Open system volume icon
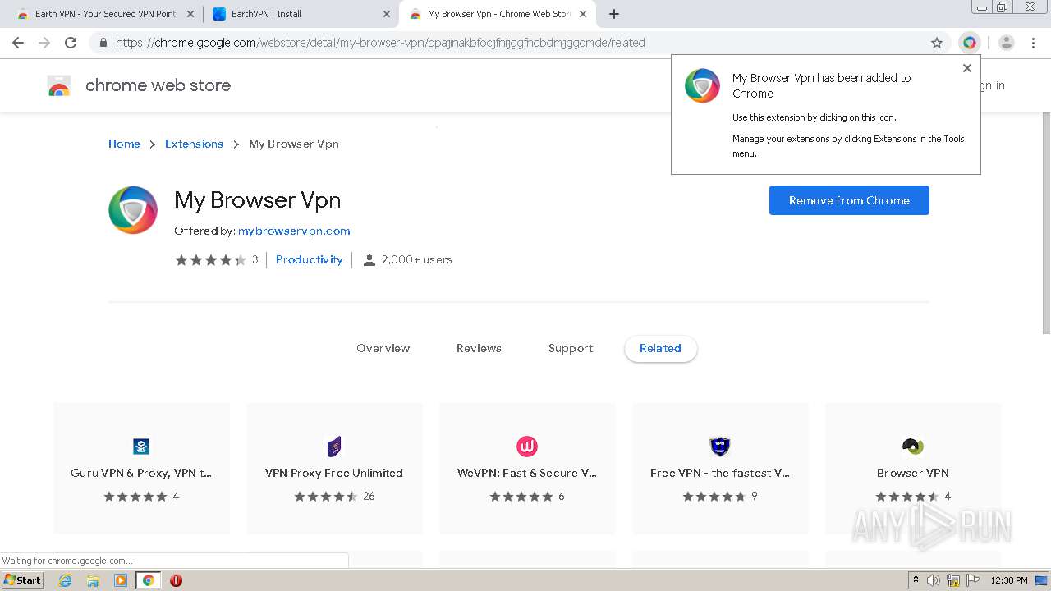The image size is (1051, 591). 934,580
